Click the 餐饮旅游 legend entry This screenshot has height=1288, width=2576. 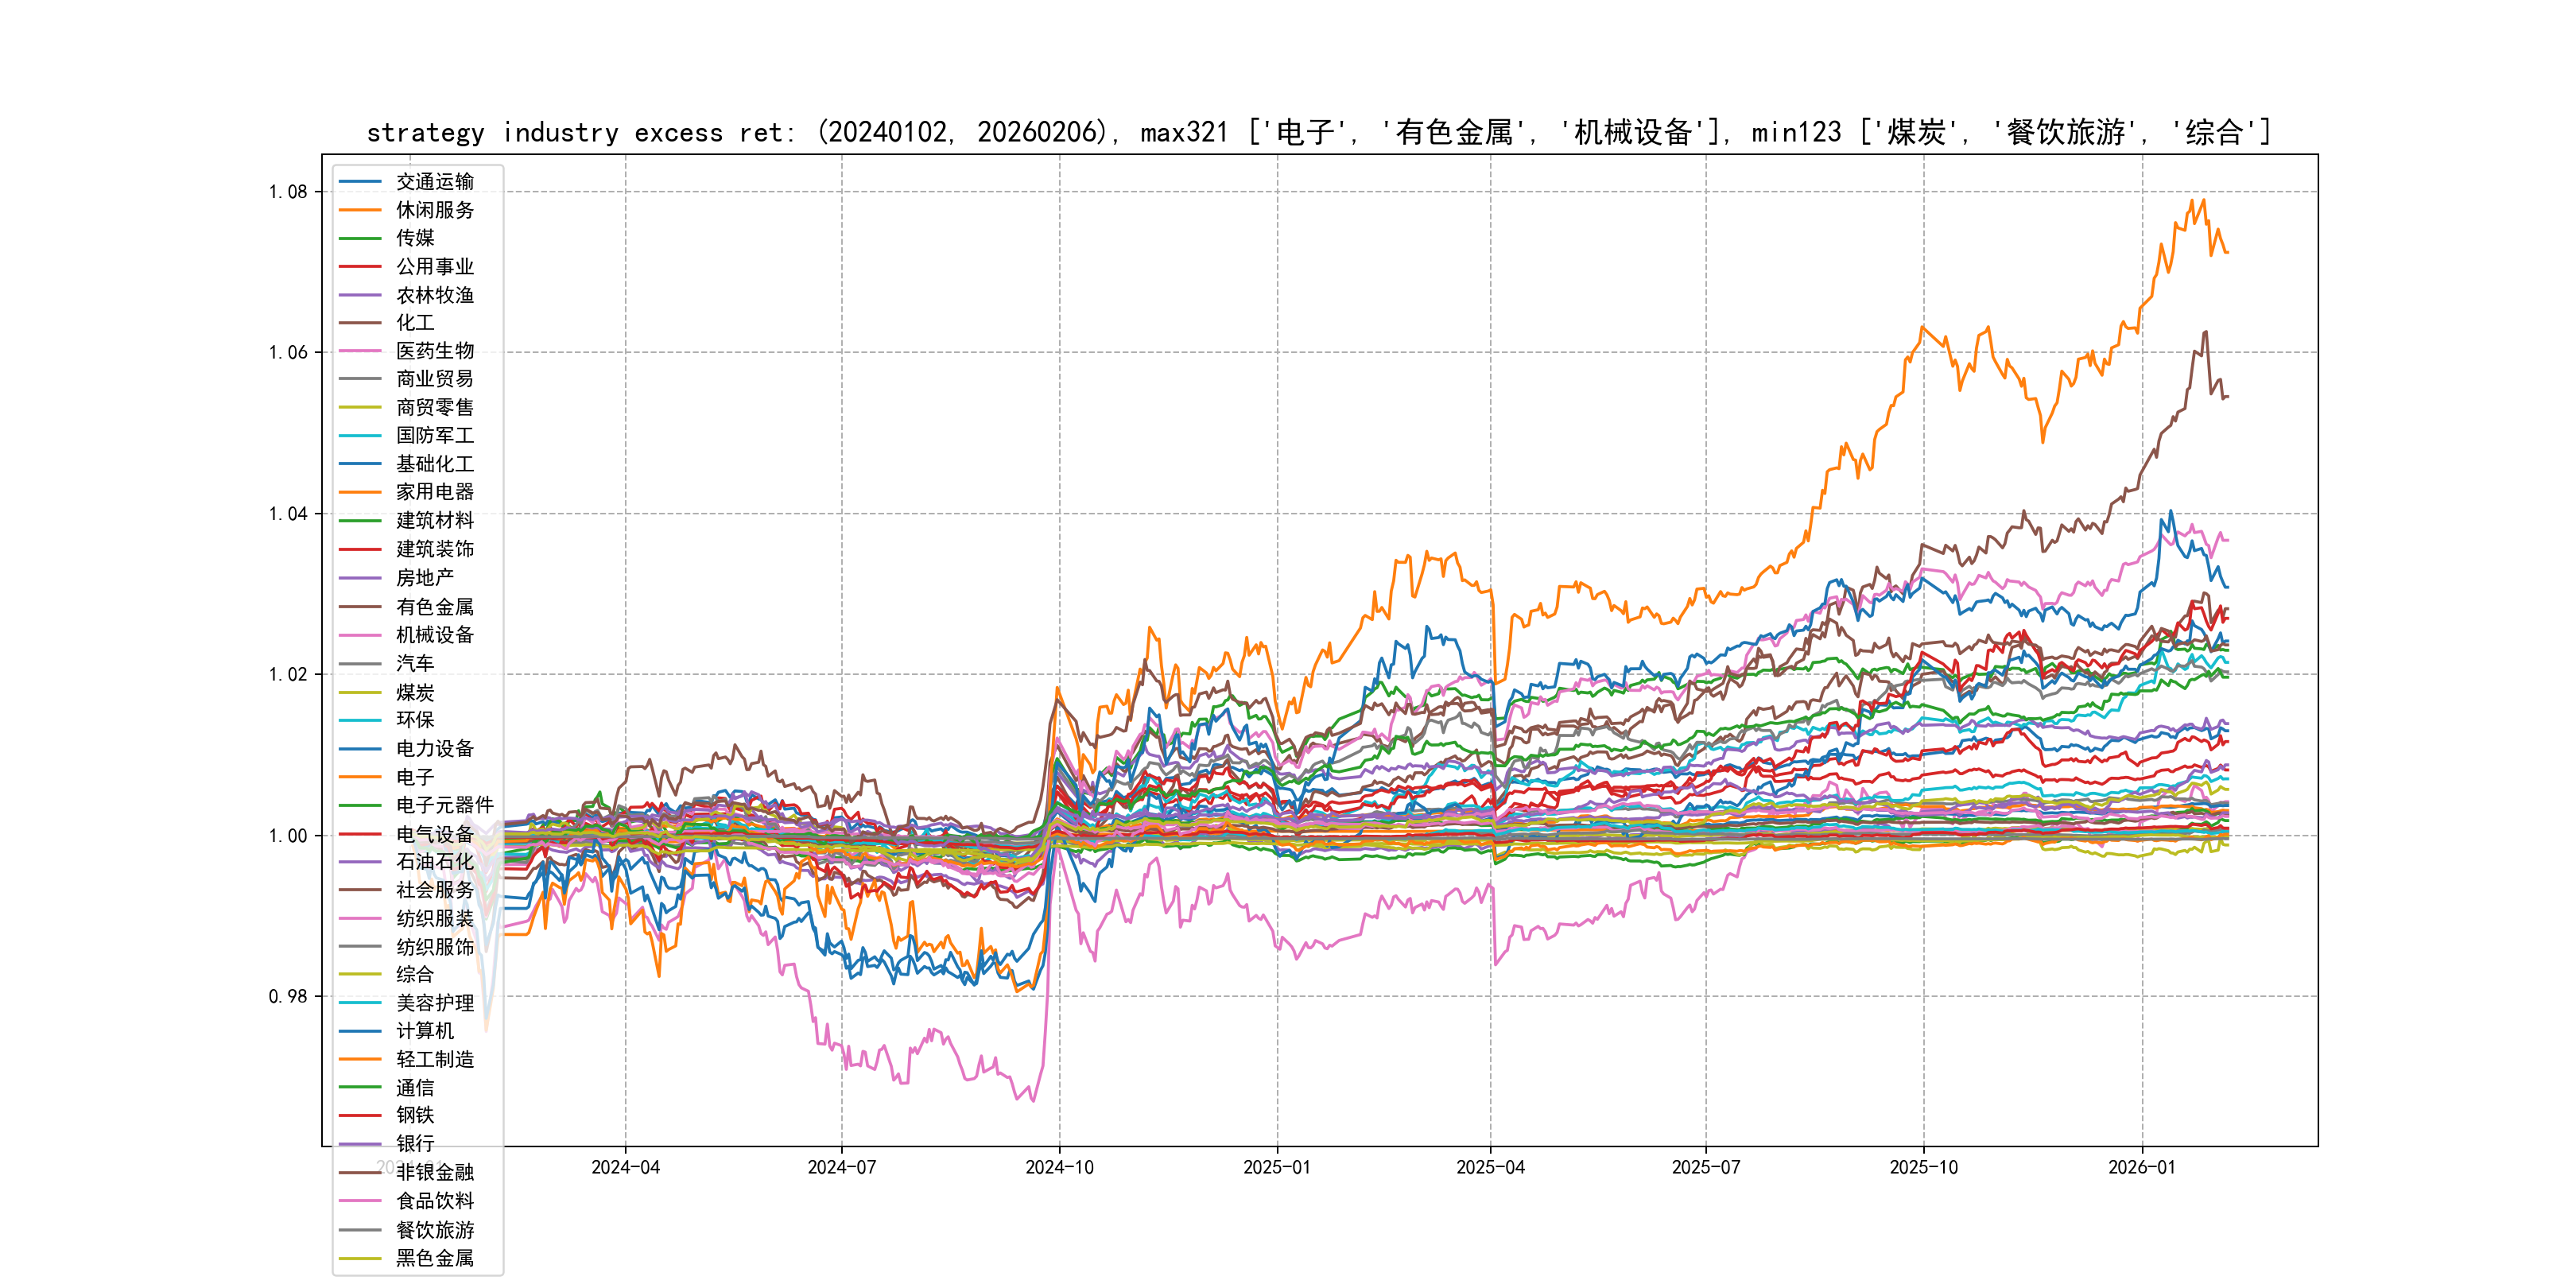[x=434, y=1230]
